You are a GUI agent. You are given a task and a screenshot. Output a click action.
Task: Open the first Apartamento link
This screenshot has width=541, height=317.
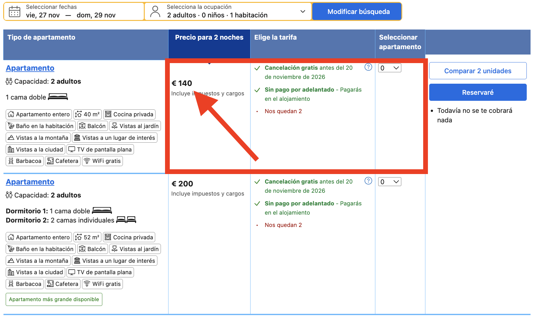[x=30, y=68]
